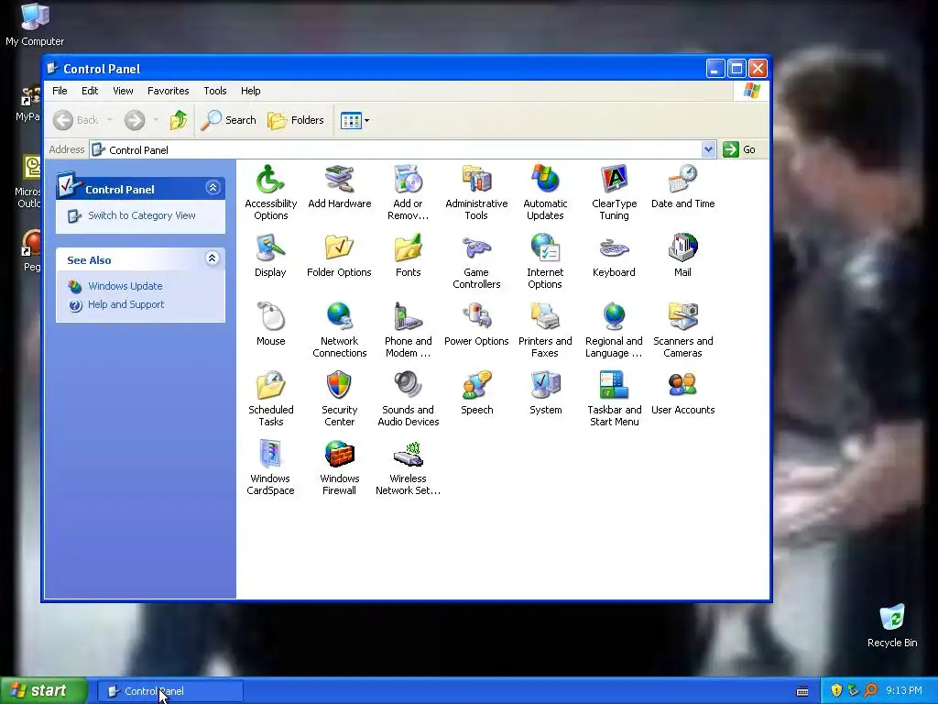Screen dimensions: 938x704
Task: Collapse the See Also sidebar section
Action: (213, 258)
